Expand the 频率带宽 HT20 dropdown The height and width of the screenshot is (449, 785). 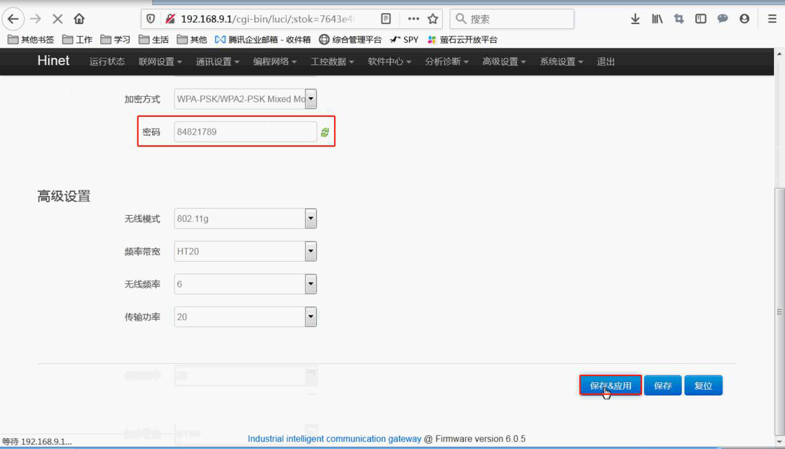[x=311, y=251]
